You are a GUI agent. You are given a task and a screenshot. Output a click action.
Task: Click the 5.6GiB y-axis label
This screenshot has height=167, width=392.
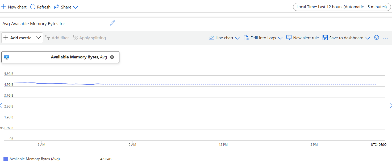[x=9, y=74]
